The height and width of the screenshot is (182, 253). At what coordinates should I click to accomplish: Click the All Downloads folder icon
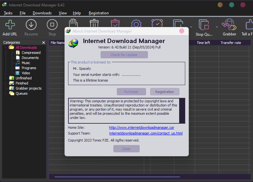coord(11,47)
